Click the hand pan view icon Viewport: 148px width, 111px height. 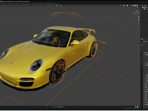[x=138, y=19]
